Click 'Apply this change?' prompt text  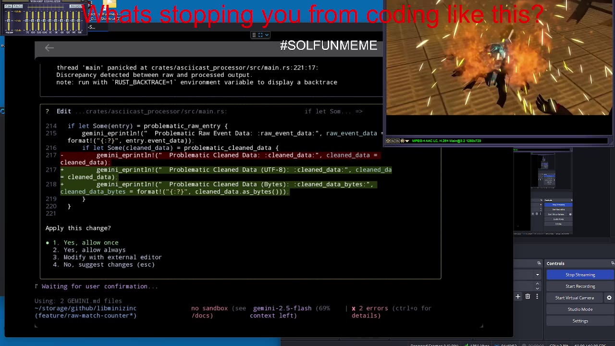(78, 228)
